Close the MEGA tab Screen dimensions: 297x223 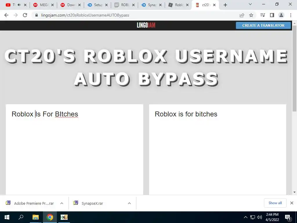pyautogui.click(x=52, y=5)
